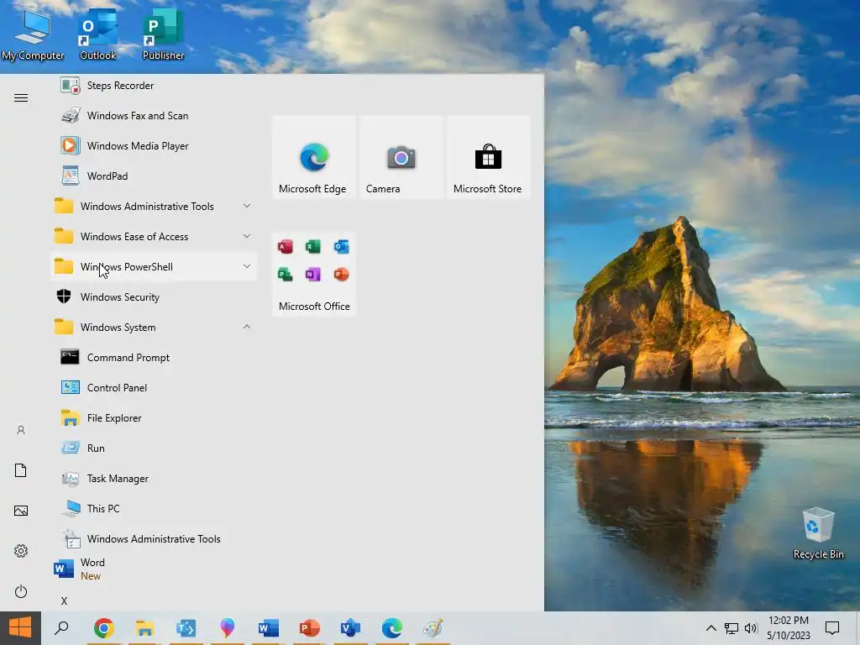This screenshot has height=645, width=860.
Task: Open Microsoft Edge from taskbar
Action: [x=391, y=628]
